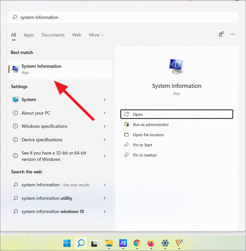Viewport: 246px width, 251px height.
Task: Click the search text field containing 'system Information'
Action: pos(123,17)
